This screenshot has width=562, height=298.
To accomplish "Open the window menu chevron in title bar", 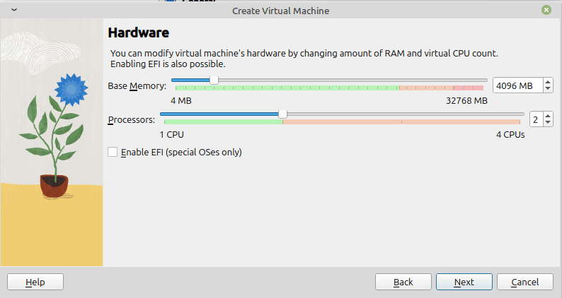I will [14, 10].
